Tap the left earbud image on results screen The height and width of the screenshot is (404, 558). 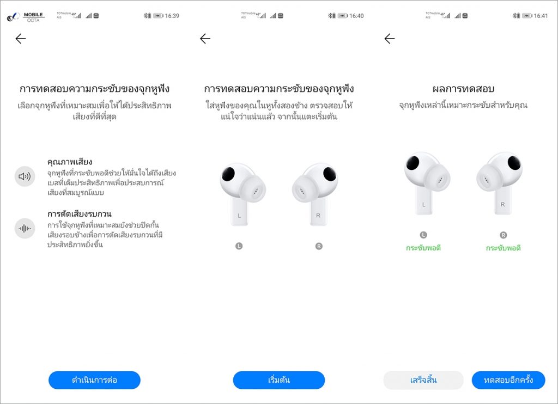coord(427,183)
